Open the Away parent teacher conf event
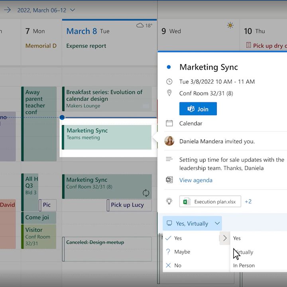The image size is (287, 287). (x=39, y=124)
